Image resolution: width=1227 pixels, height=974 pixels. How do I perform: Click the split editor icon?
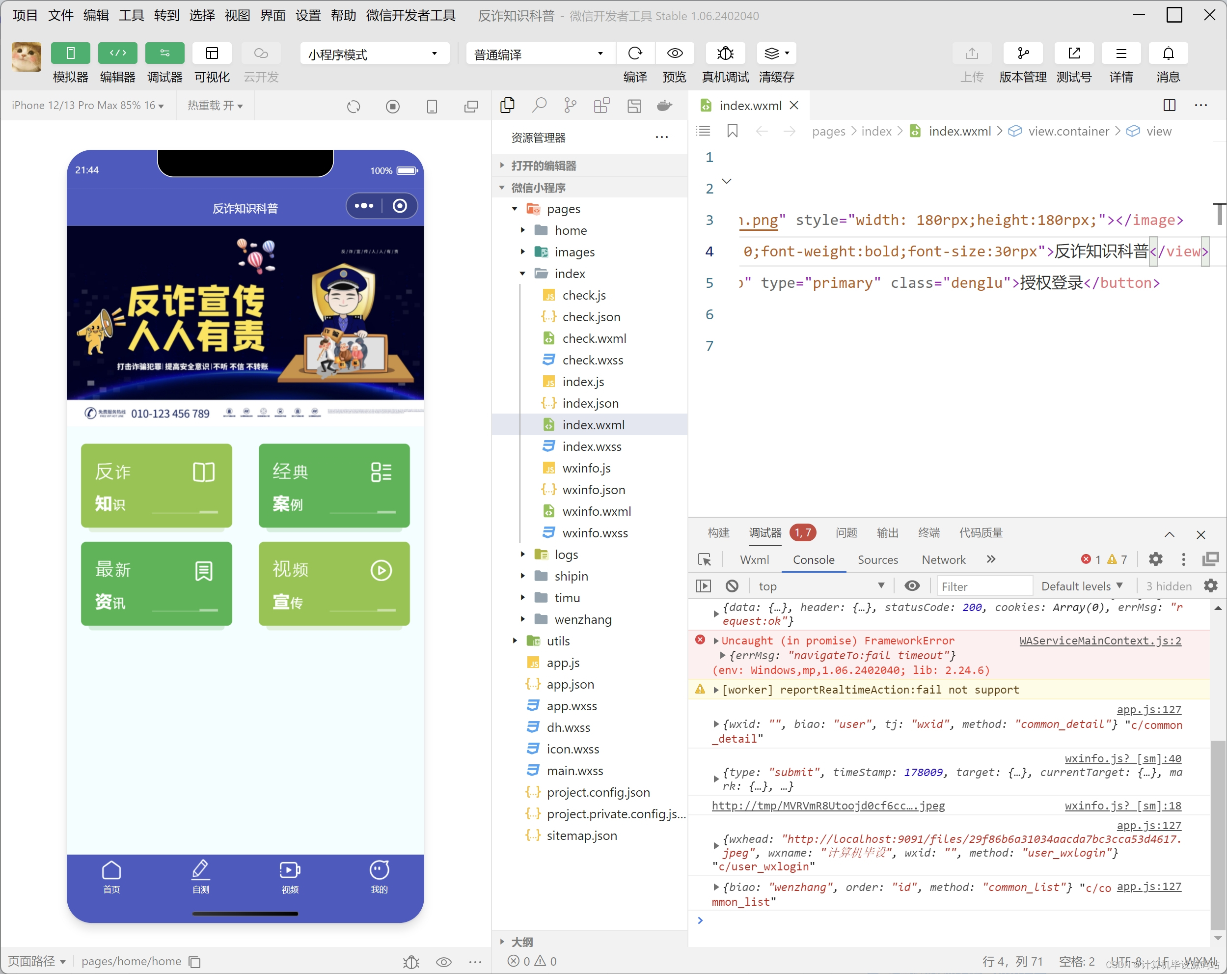click(x=1169, y=105)
